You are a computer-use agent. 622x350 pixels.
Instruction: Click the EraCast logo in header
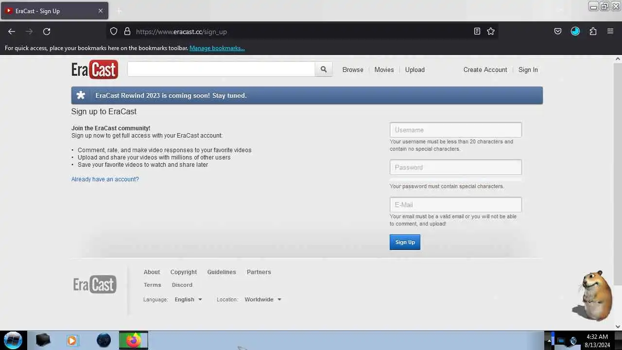(x=95, y=70)
